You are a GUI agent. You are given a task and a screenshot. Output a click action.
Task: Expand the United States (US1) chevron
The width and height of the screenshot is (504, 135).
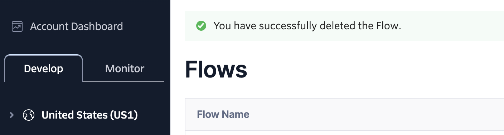coord(12,115)
